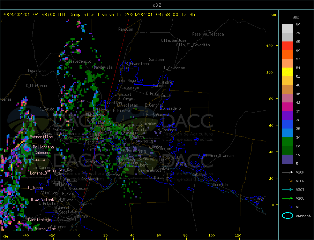
Task: Click the Zapata place label
Action: click(85, 204)
